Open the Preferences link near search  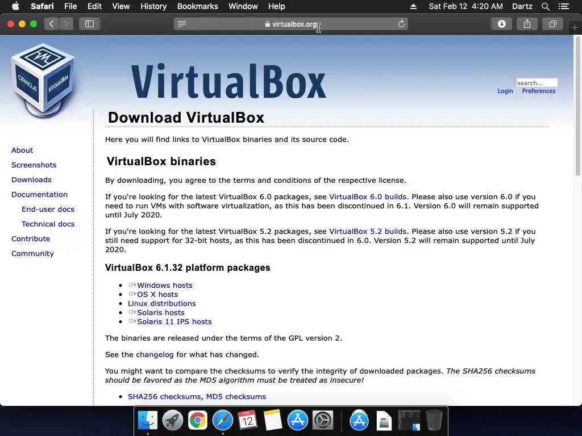[x=539, y=91]
